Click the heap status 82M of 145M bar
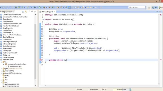Screen dimensions: 163x91 (121, 89)
